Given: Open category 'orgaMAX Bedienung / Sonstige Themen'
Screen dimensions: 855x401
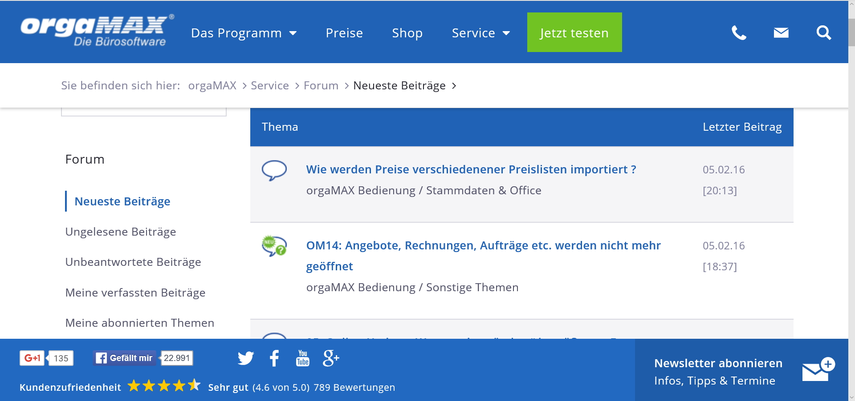Looking at the screenshot, I should (x=412, y=287).
